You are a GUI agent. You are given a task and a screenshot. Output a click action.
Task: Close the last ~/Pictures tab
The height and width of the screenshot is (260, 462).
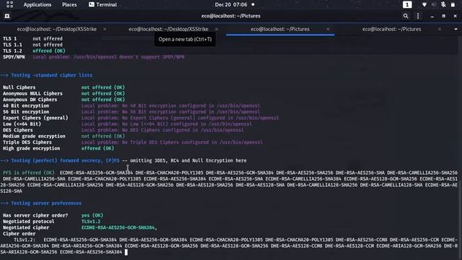pyautogui.click(x=440, y=29)
